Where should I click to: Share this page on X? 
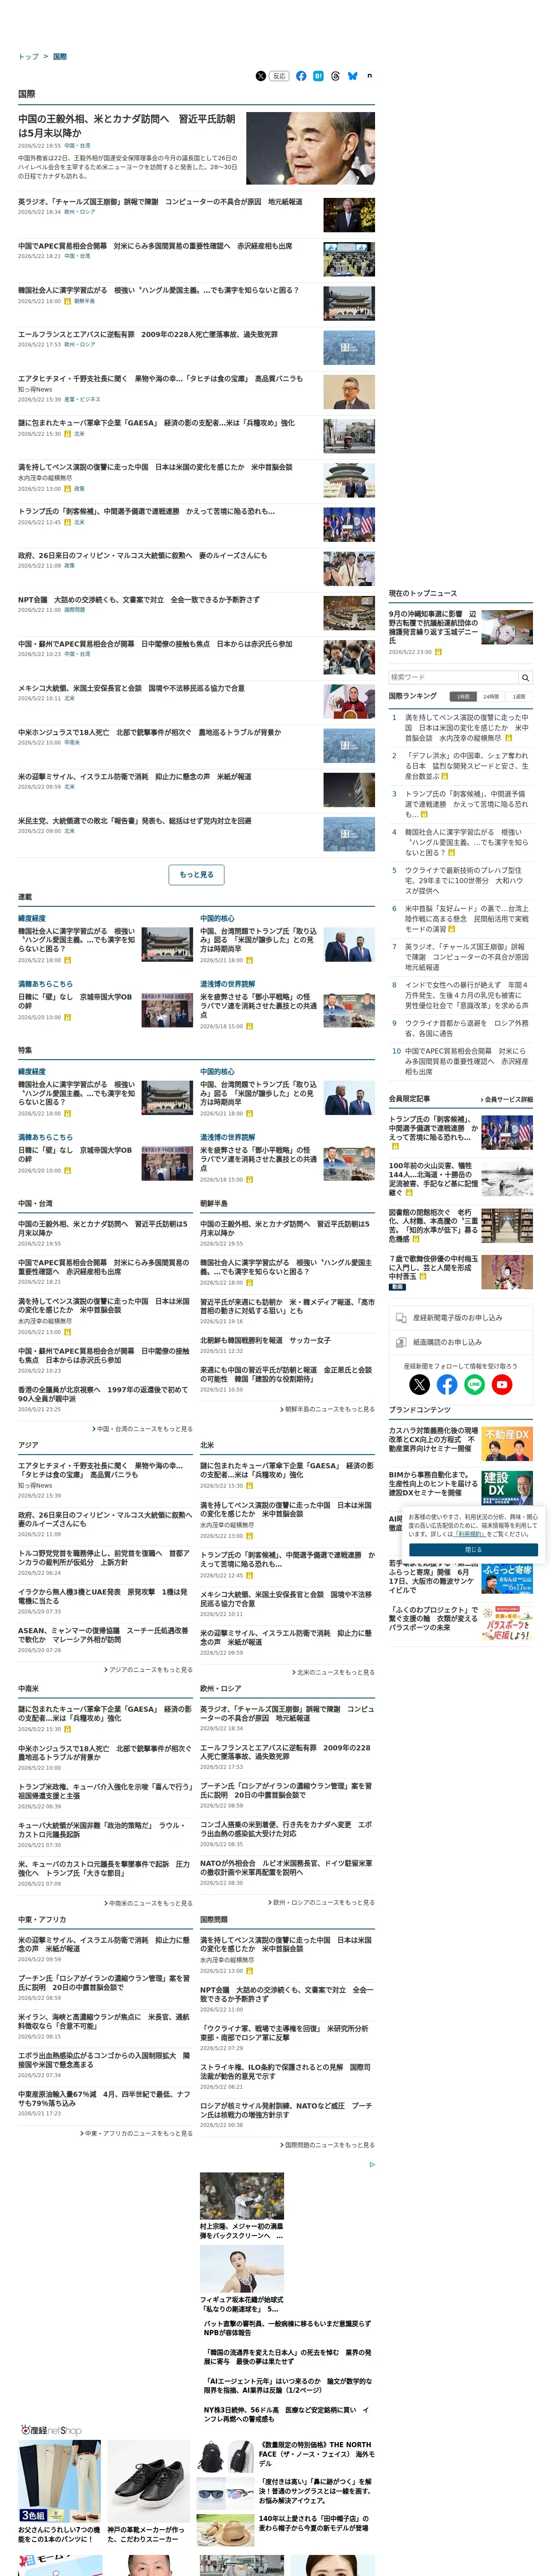click(261, 76)
